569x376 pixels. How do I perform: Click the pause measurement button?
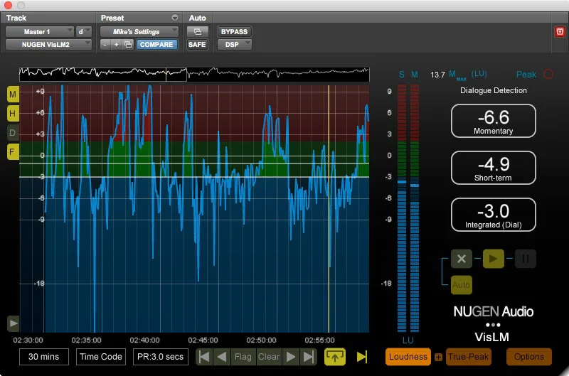click(525, 259)
